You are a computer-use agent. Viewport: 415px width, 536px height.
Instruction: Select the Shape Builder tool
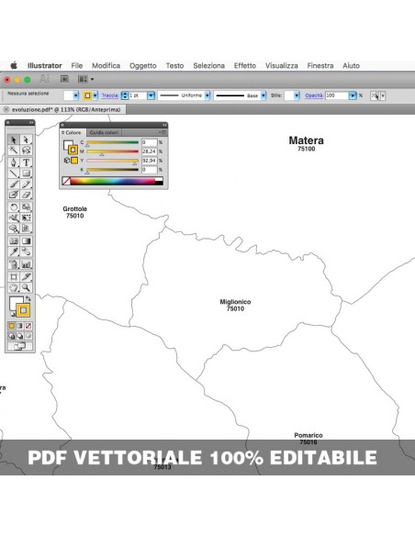(x=14, y=229)
